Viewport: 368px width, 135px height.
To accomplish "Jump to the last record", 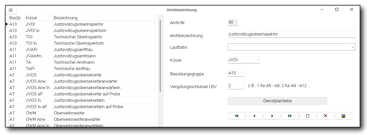I will click(x=290, y=116).
